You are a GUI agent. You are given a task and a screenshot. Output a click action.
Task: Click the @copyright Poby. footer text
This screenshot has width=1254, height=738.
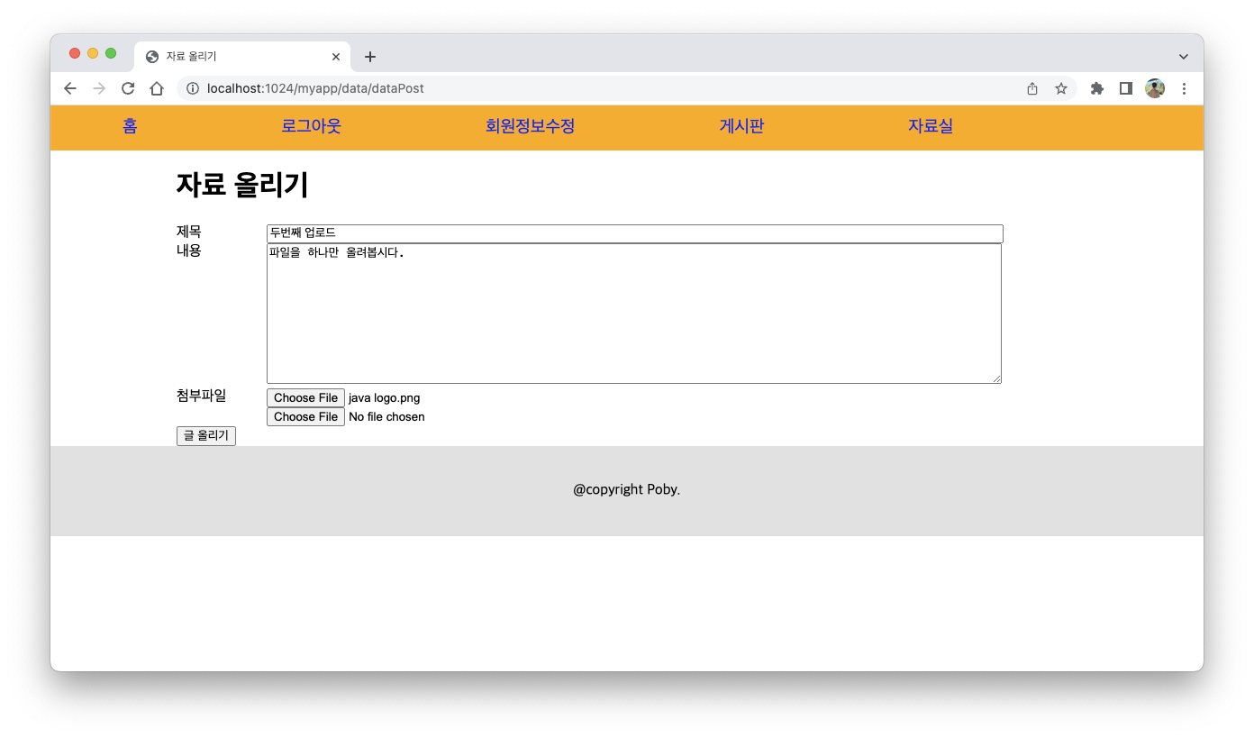[626, 490]
